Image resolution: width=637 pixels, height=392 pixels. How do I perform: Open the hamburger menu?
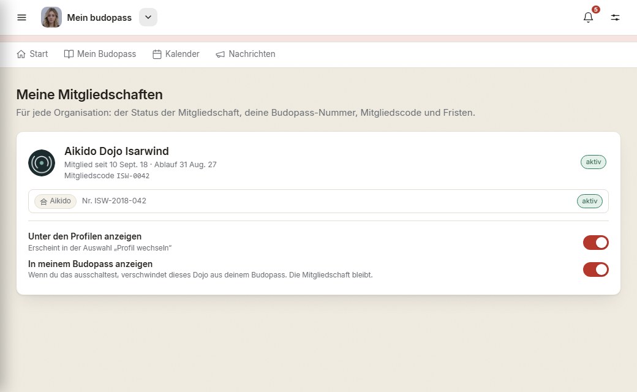click(x=21, y=18)
